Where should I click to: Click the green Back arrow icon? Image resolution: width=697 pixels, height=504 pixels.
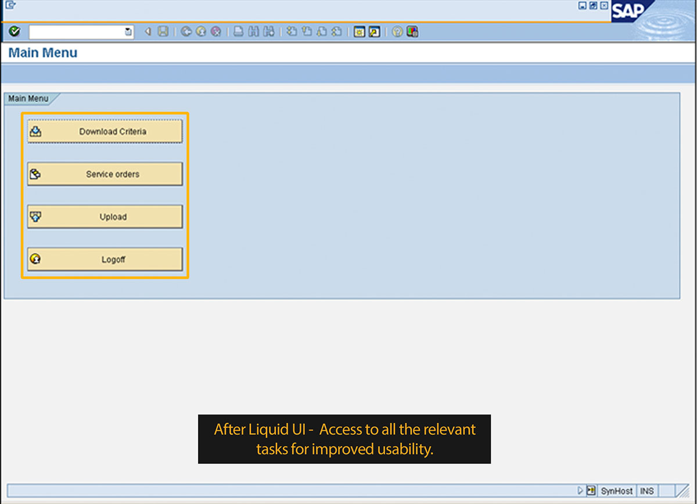(186, 32)
